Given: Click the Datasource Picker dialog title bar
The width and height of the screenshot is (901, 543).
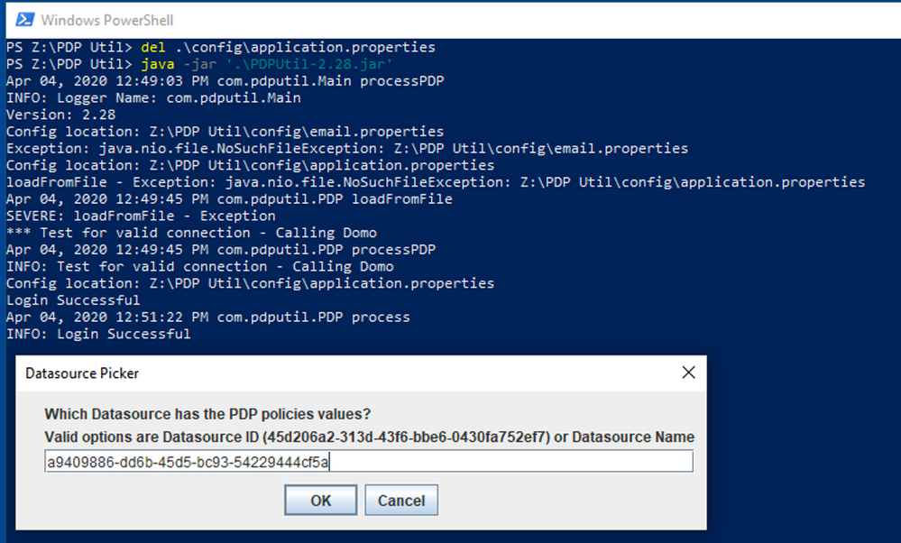Looking at the screenshot, I should tap(361, 373).
